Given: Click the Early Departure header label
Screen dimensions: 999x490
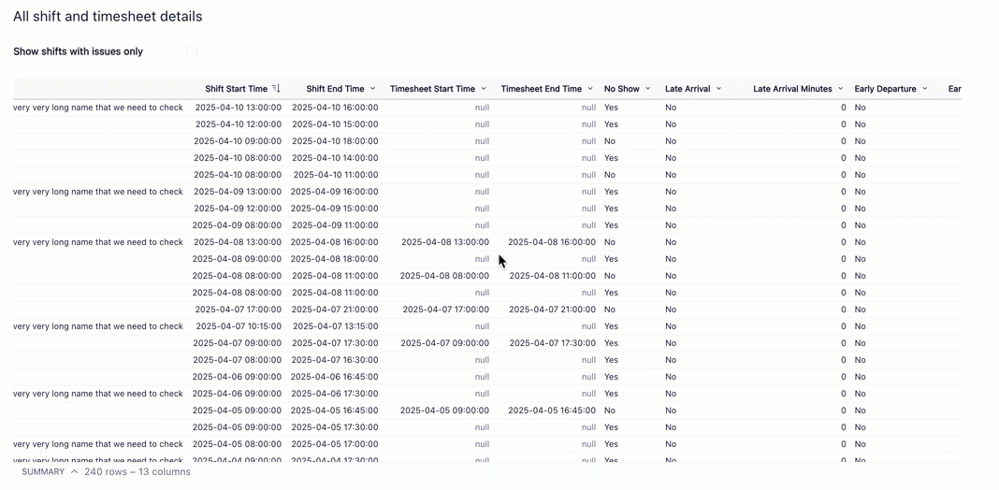Looking at the screenshot, I should click(x=886, y=89).
